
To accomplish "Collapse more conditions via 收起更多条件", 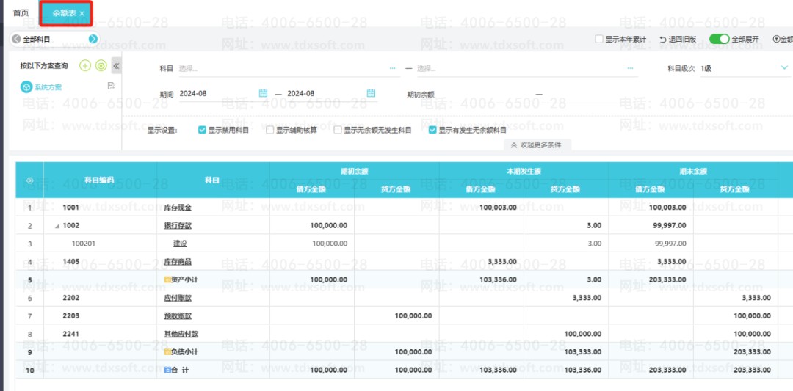I will 537,145.
